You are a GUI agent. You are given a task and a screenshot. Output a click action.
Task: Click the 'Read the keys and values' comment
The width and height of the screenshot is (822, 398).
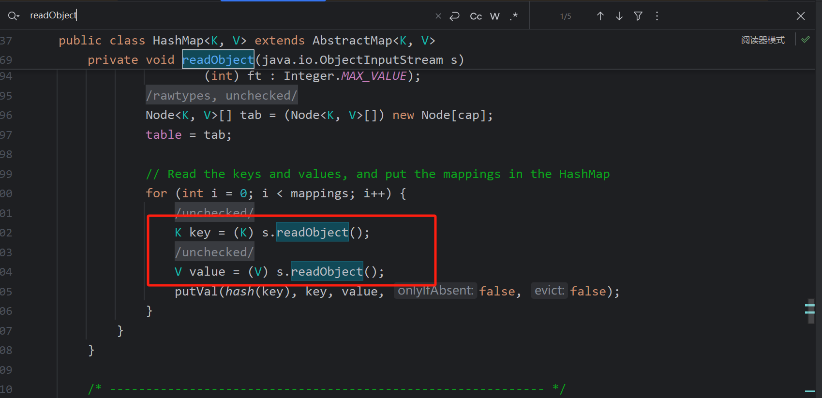pos(378,174)
